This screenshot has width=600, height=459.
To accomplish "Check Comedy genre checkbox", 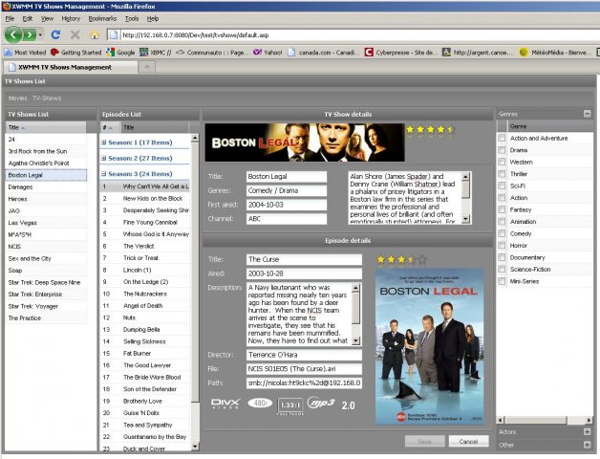I will click(x=502, y=233).
